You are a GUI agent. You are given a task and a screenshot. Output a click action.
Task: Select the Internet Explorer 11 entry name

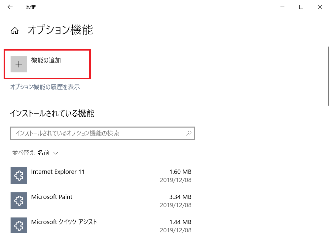[x=58, y=172]
